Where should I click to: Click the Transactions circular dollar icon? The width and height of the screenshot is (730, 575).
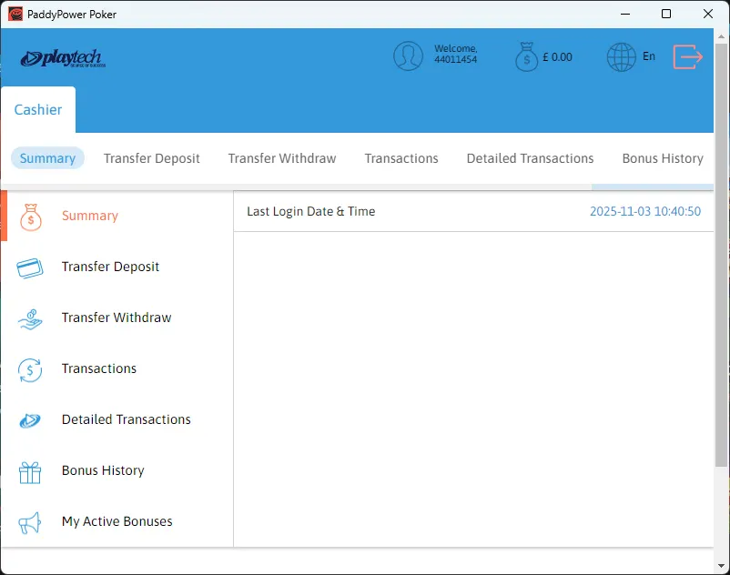30,369
